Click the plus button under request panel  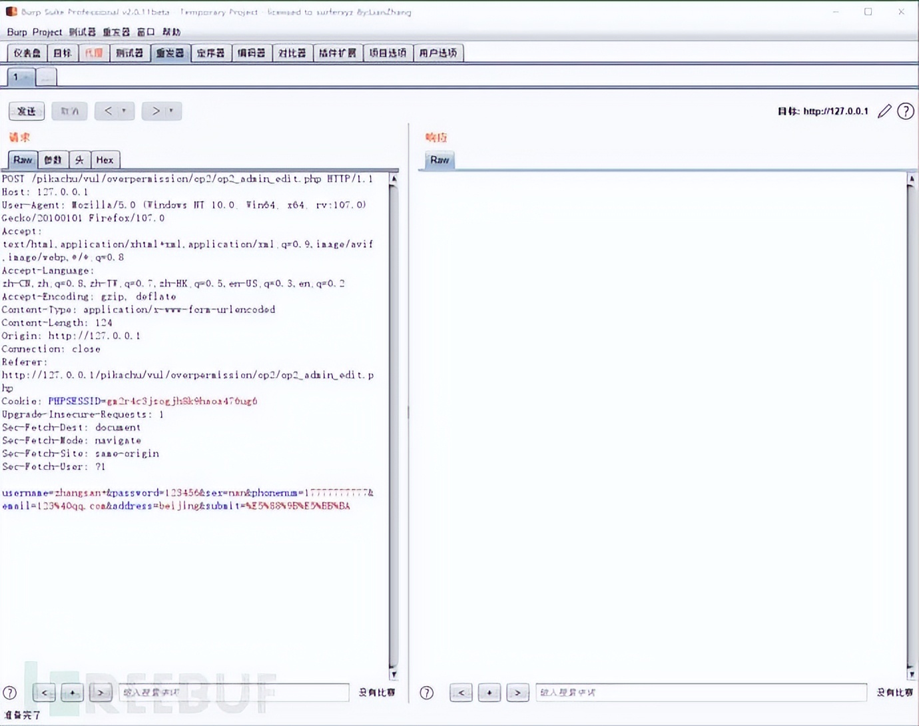point(73,693)
